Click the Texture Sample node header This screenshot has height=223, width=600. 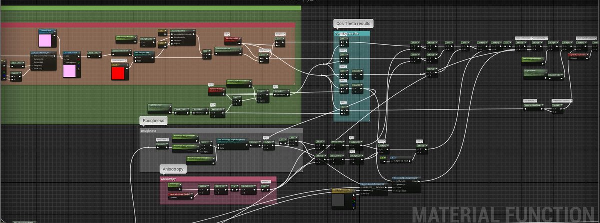(71, 52)
